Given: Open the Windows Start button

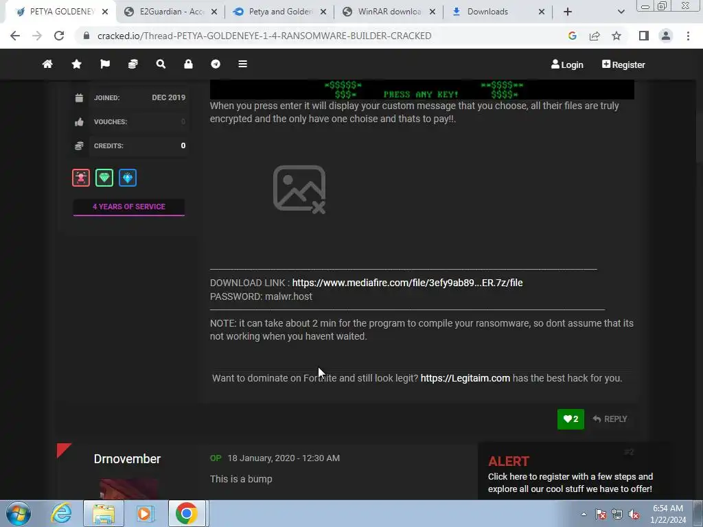Looking at the screenshot, I should point(19,513).
